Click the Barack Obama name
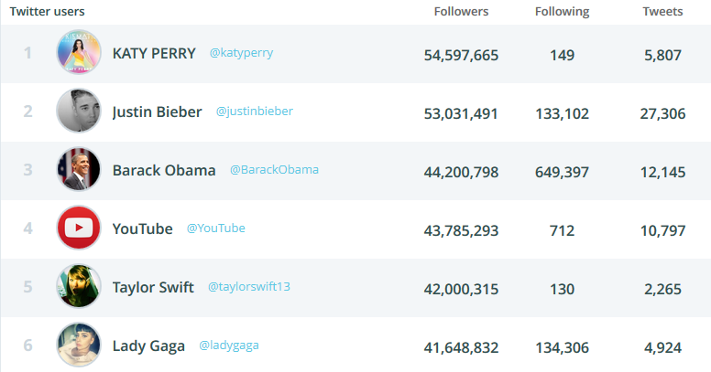Screen dimensions: 711x372 click(x=164, y=170)
